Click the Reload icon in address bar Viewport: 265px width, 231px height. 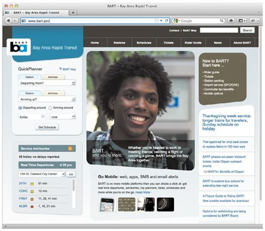point(167,21)
